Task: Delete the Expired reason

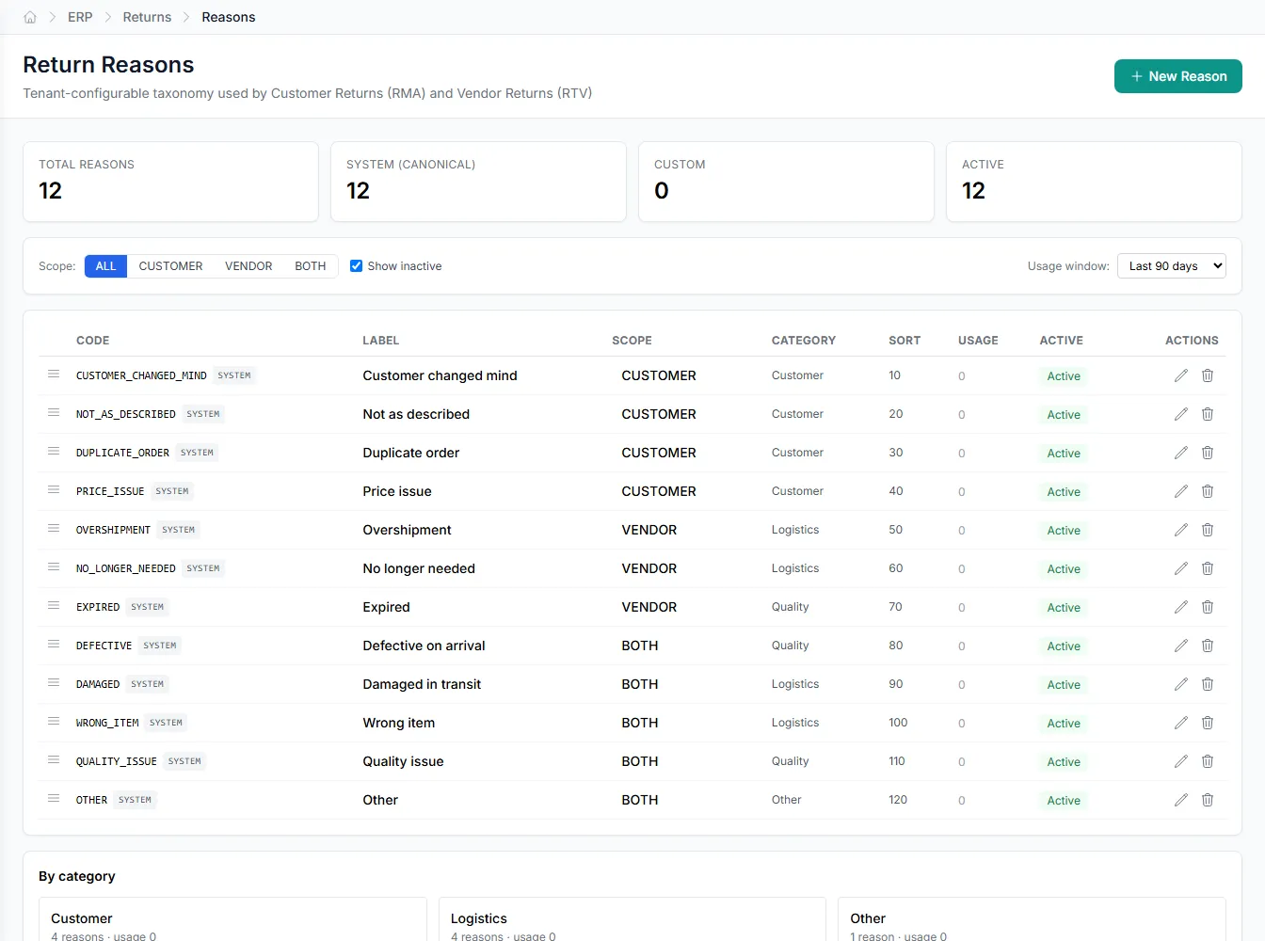Action: (x=1208, y=607)
